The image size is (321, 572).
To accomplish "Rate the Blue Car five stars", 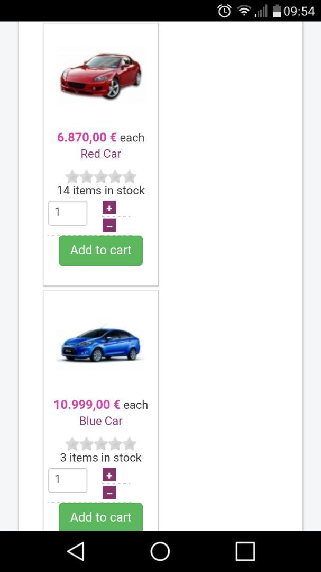I will 130,444.
